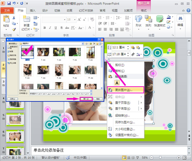
Task: Open the font size dropdown showing 18
Action: (75, 20)
